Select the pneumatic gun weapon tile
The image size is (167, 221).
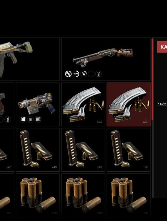(x=38, y=104)
